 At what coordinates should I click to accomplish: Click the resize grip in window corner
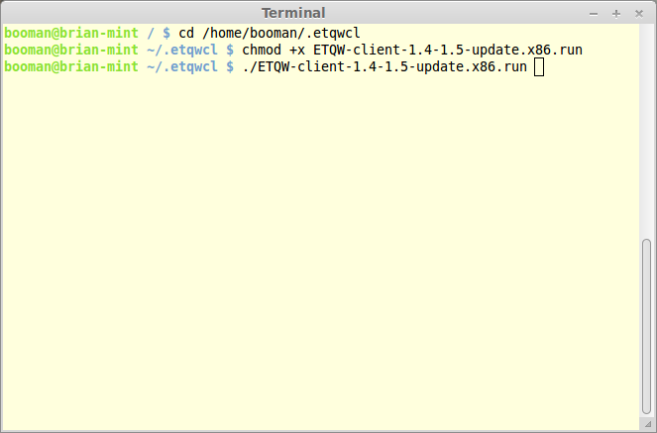[x=648, y=424]
